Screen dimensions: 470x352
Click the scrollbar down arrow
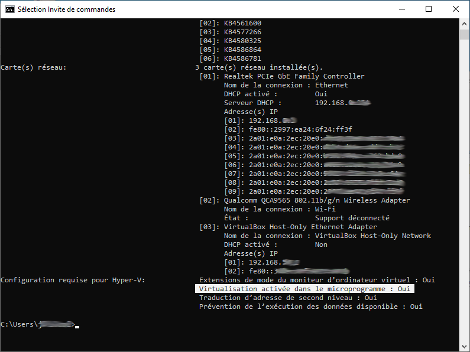(x=464, y=347)
